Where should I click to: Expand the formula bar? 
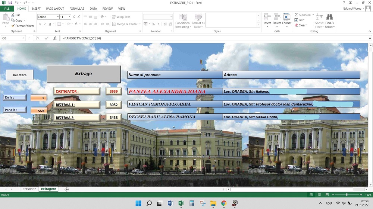(x=370, y=38)
